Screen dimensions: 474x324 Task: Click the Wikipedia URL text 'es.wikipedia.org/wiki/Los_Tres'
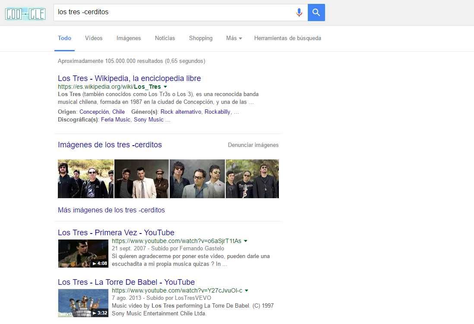(x=109, y=87)
